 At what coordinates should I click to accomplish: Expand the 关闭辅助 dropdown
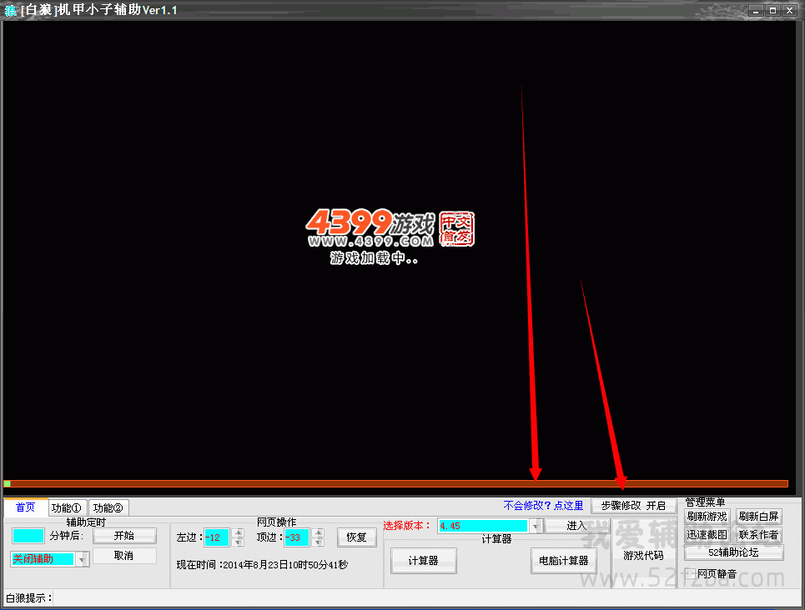[82, 559]
